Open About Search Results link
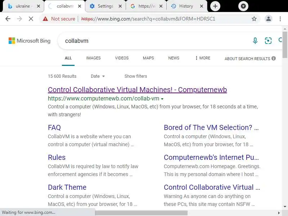The height and width of the screenshot is (216, 288). pos(247,59)
